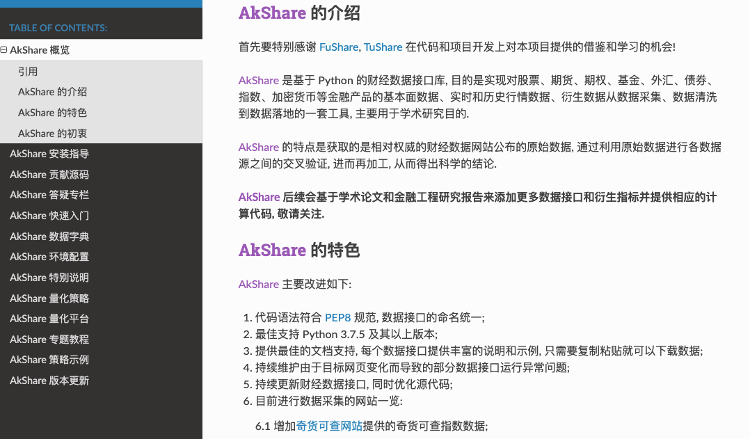Click AkShare link in 的特色 heading

[272, 250]
